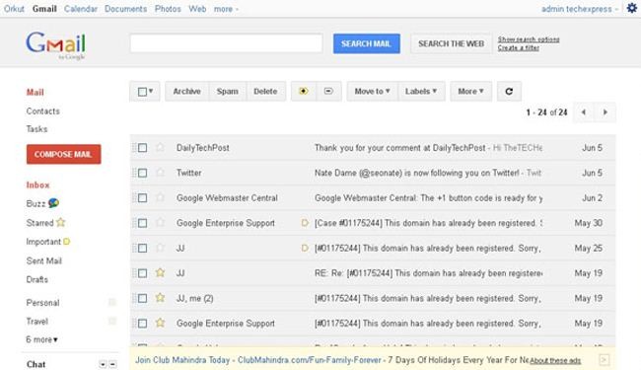Viewport: 641px width, 370px height.
Task: Open the Drafts folder
Action: point(36,279)
